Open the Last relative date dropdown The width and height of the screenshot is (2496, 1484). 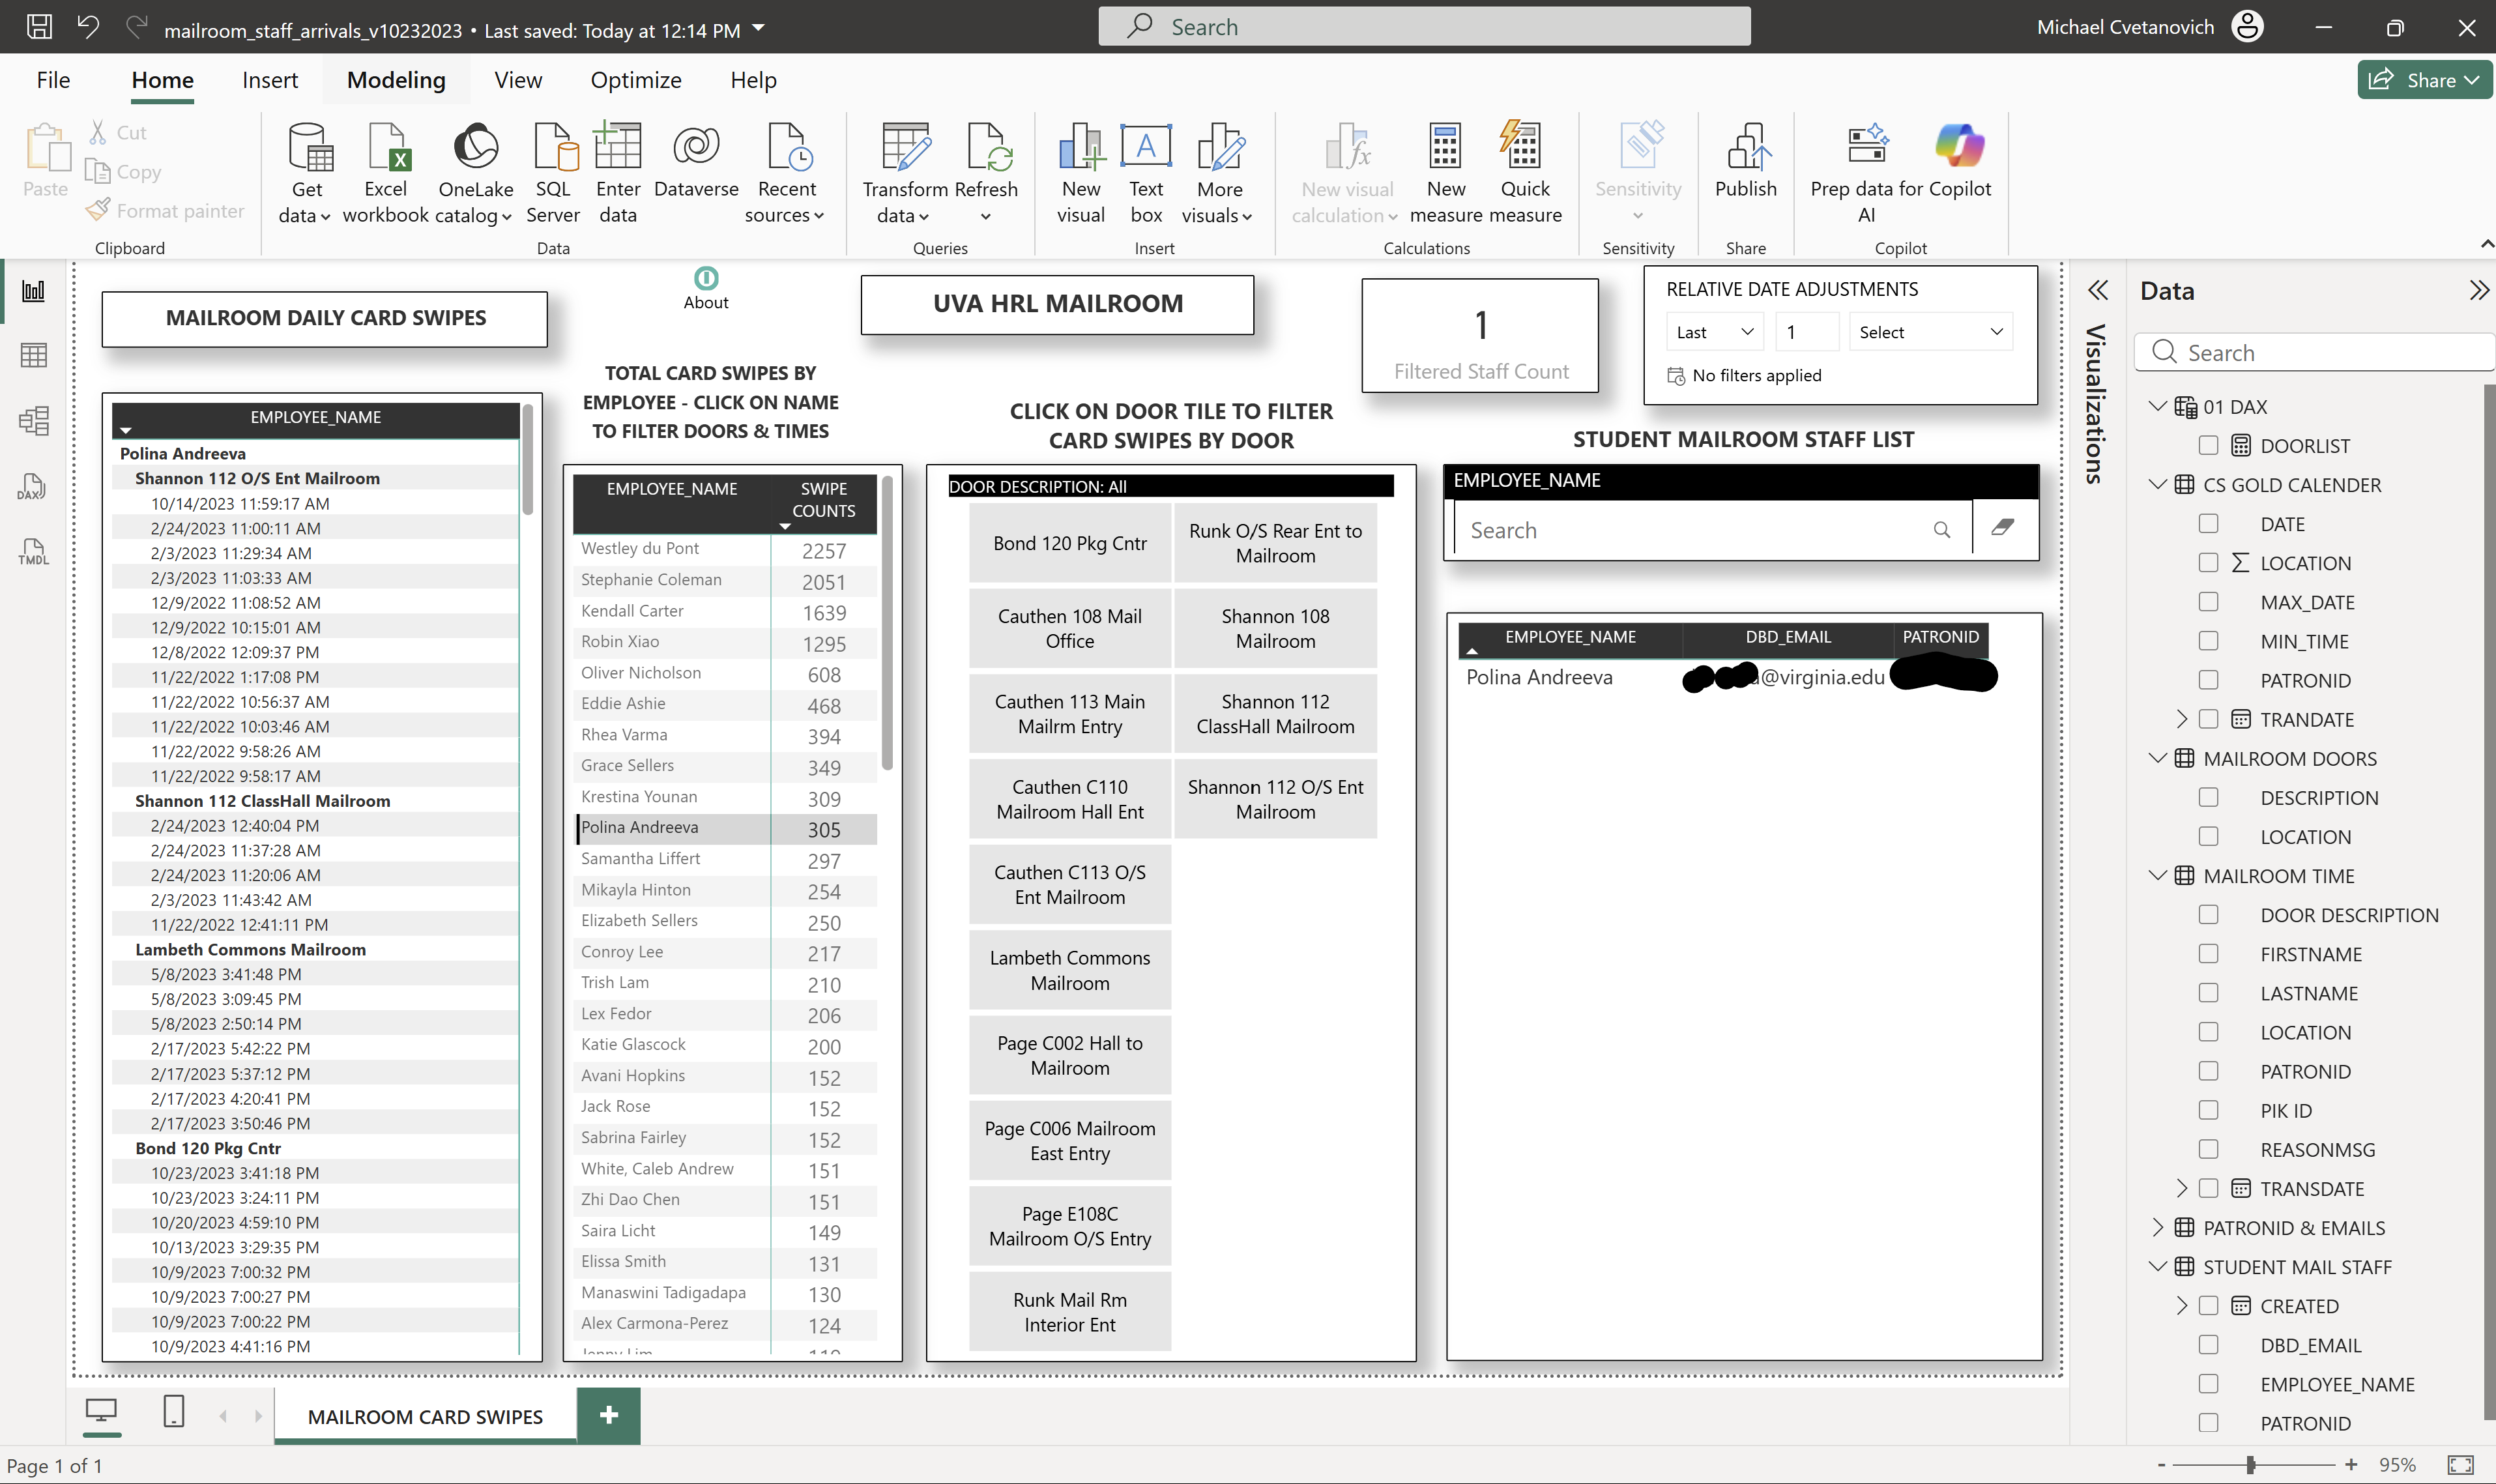1716,332
